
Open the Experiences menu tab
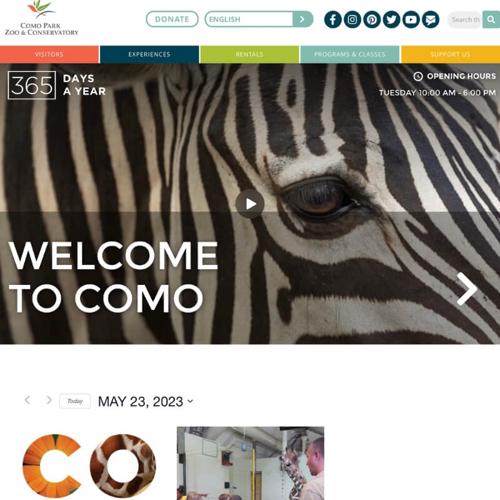[x=149, y=54]
